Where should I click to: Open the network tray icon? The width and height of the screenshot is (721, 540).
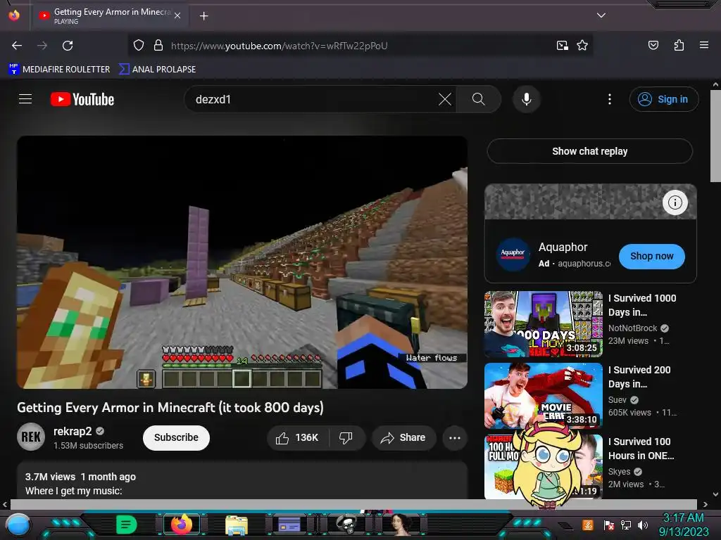[x=625, y=525]
